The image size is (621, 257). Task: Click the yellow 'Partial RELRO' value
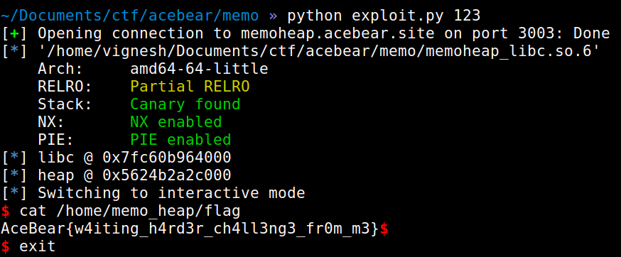coord(190,87)
